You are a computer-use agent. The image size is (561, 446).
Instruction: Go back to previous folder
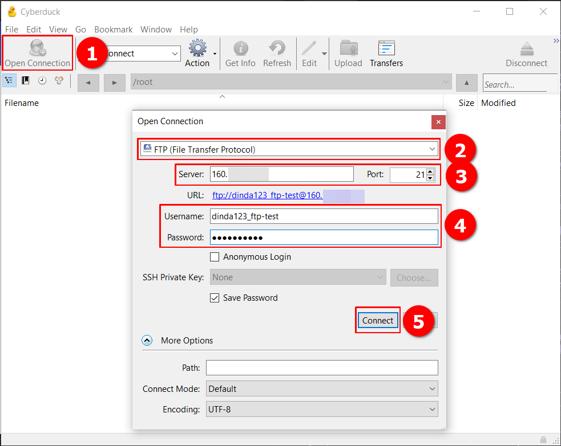(88, 83)
